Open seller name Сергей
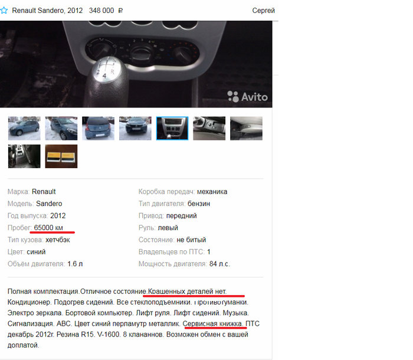Screen dimensions: 413x360 click(263, 11)
